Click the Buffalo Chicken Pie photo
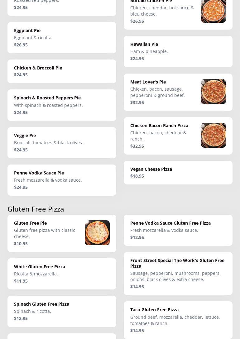The height and width of the screenshot is (339, 240). (213, 11)
